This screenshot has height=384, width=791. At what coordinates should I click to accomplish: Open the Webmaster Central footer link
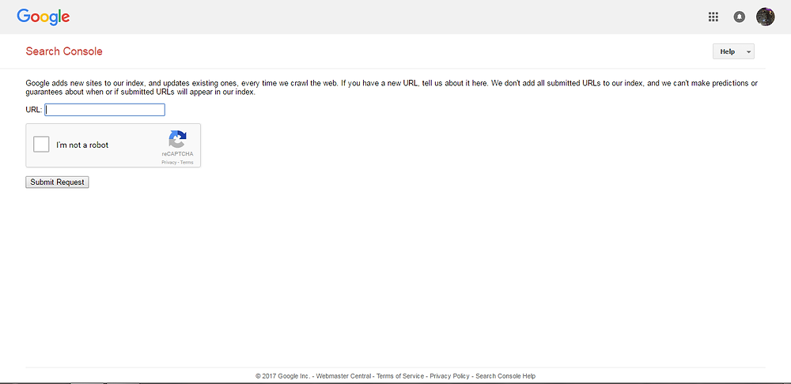pyautogui.click(x=343, y=376)
